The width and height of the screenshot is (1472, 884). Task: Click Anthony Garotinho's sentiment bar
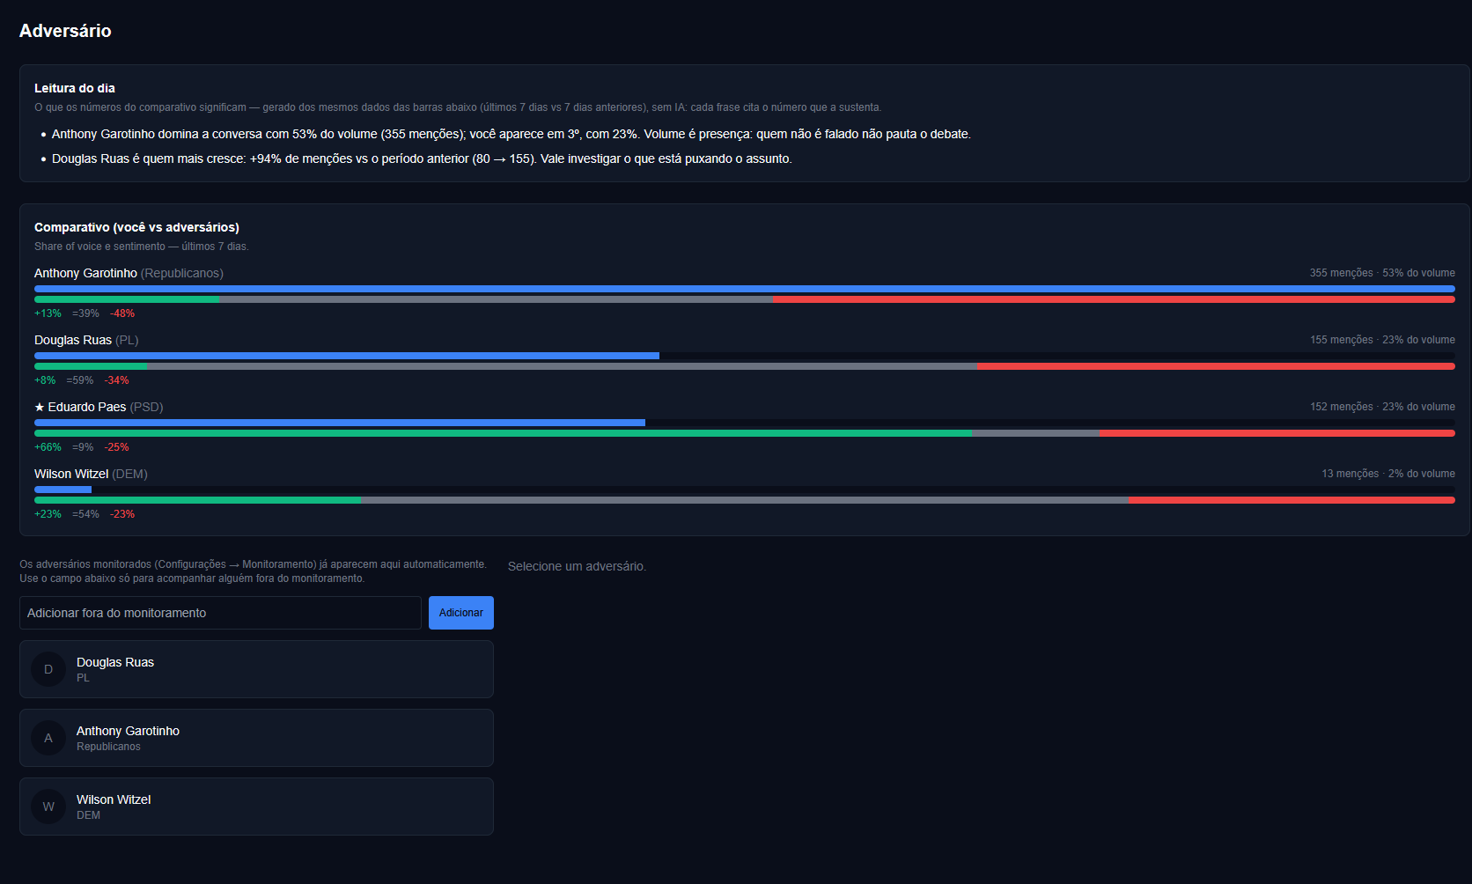point(745,299)
